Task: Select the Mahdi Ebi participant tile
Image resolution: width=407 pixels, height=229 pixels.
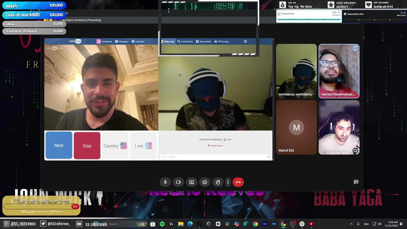Action: click(x=296, y=128)
